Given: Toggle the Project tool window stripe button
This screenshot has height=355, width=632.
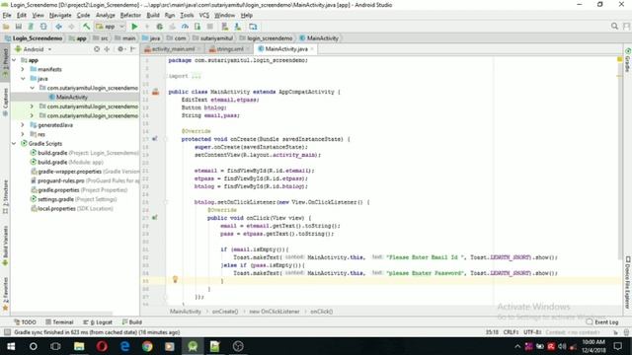Looking at the screenshot, I should coord(5,63).
